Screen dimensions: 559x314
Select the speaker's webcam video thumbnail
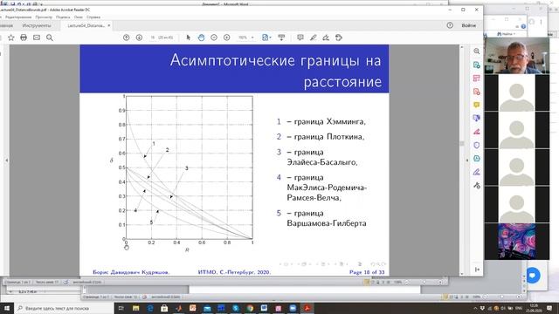tap(516, 56)
